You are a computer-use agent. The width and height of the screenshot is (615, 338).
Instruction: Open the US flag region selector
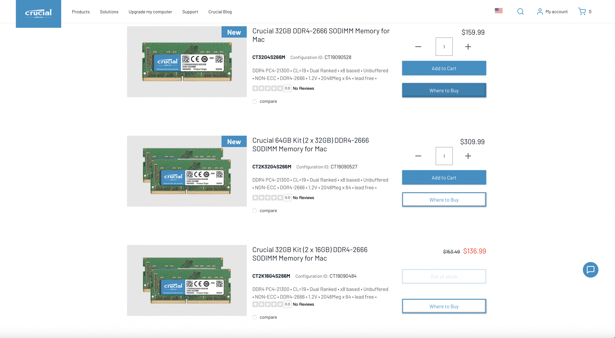click(x=499, y=11)
